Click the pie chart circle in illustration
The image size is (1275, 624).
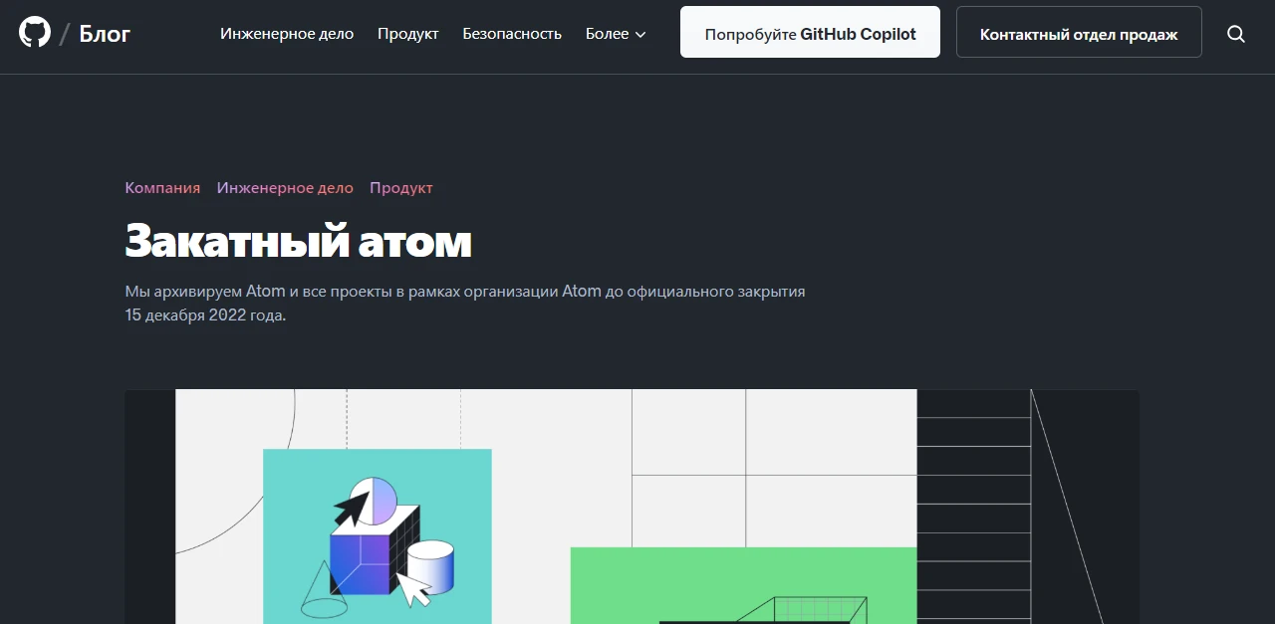click(373, 501)
